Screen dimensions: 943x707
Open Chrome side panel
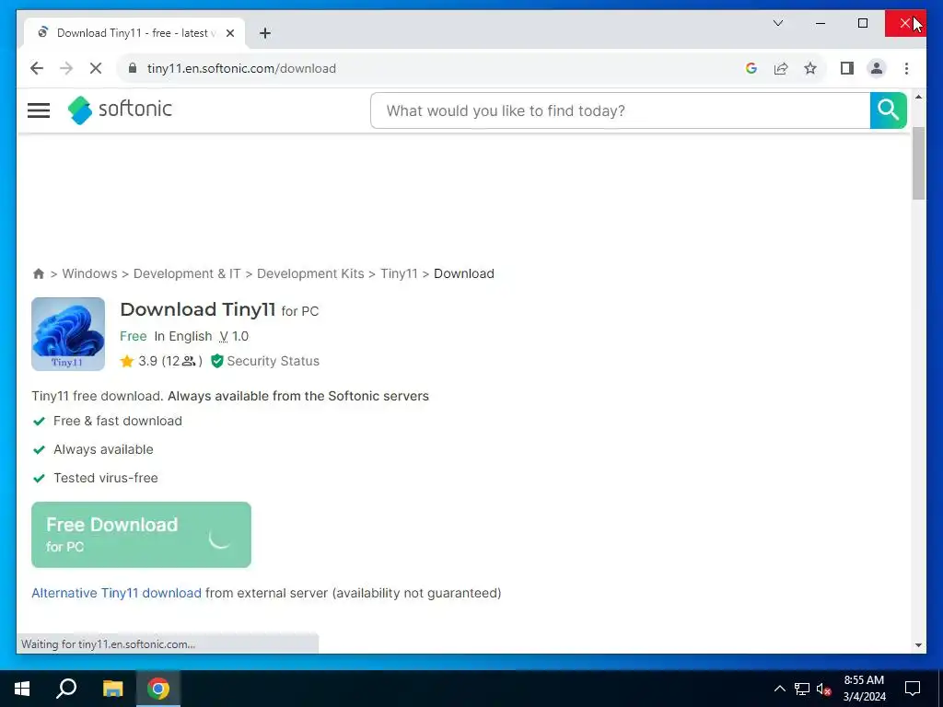(847, 68)
